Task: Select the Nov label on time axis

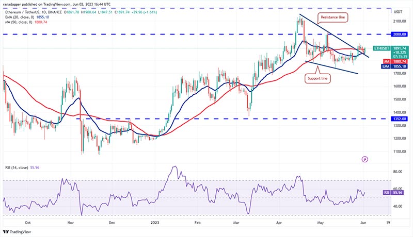Action: point(71,224)
